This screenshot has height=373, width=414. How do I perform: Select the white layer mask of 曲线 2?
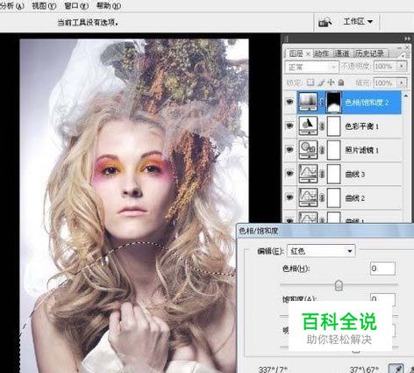click(x=334, y=197)
